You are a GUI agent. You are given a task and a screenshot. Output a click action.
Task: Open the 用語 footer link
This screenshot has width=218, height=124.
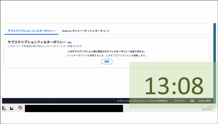[192, 101]
